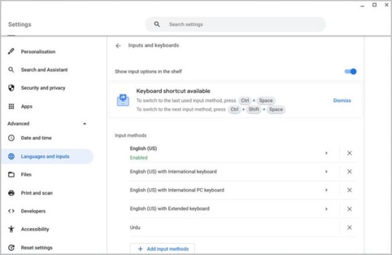Screen dimensions: 392x255
Task: Remove the Urdu input method
Action: click(x=350, y=227)
